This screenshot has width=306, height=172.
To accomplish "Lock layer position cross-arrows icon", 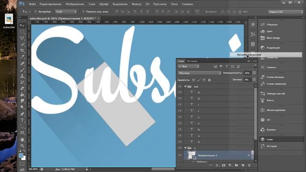I will (x=204, y=80).
